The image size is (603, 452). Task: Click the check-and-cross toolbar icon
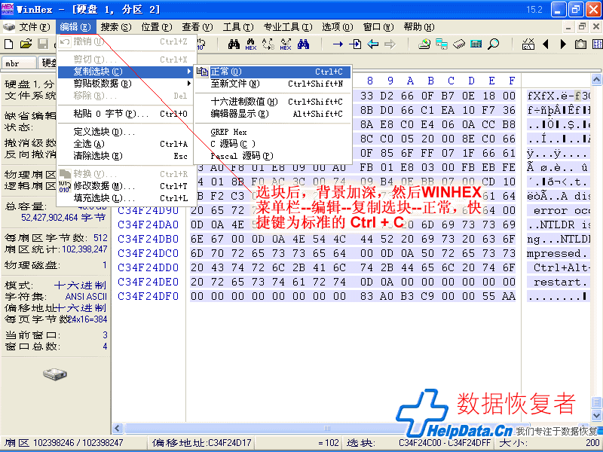point(528,44)
